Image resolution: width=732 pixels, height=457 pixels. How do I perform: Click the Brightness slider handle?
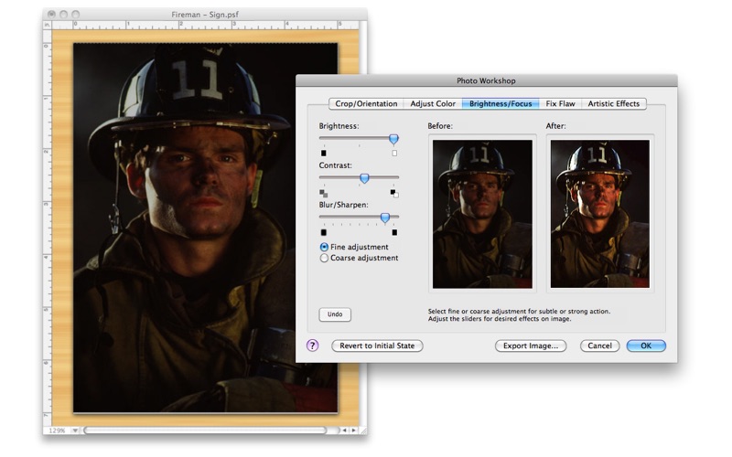click(x=393, y=139)
